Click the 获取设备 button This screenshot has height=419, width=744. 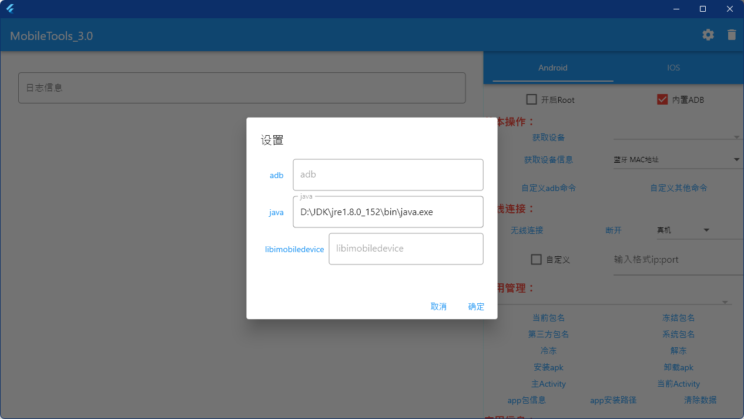click(548, 137)
